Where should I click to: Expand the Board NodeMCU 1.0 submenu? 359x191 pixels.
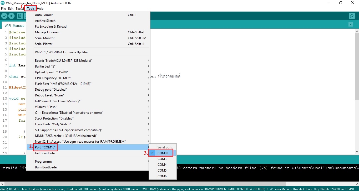coord(88,61)
